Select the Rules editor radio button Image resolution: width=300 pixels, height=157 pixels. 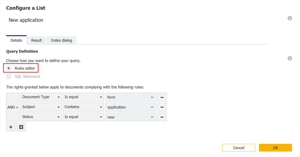[9, 68]
